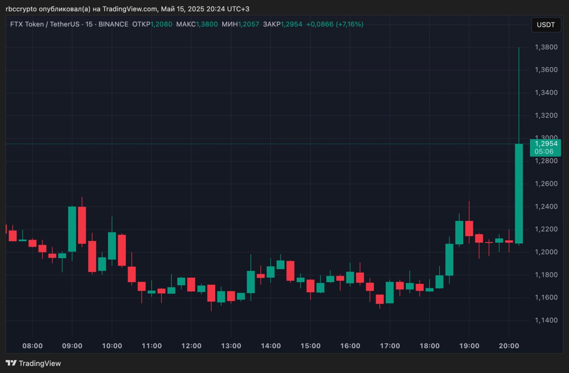Screen dimensions: 569x373
Task: Click the 19:00 time axis label
Action: click(x=469, y=346)
